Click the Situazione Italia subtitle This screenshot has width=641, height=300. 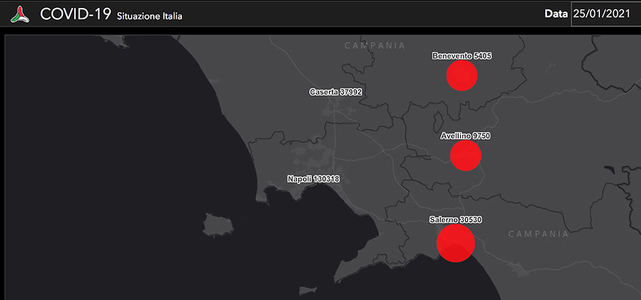click(x=149, y=16)
